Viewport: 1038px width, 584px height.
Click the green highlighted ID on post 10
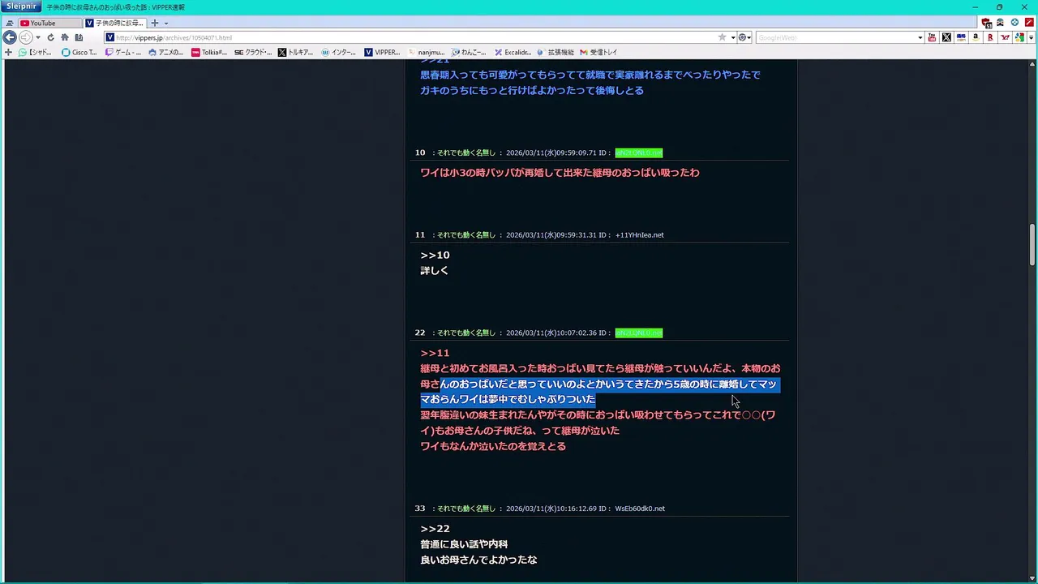coord(639,152)
